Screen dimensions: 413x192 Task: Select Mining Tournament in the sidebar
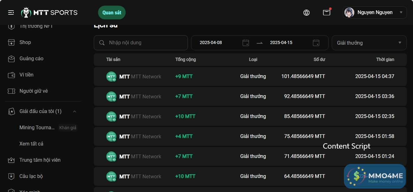coord(37,127)
